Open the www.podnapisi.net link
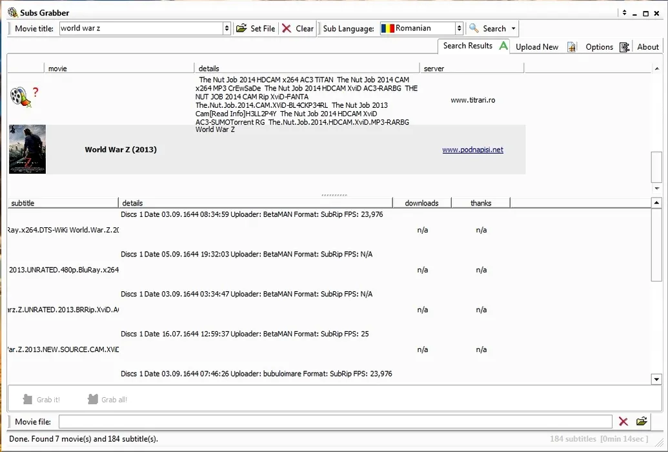Screen dimensions: 668x452 pyautogui.click(x=472, y=150)
